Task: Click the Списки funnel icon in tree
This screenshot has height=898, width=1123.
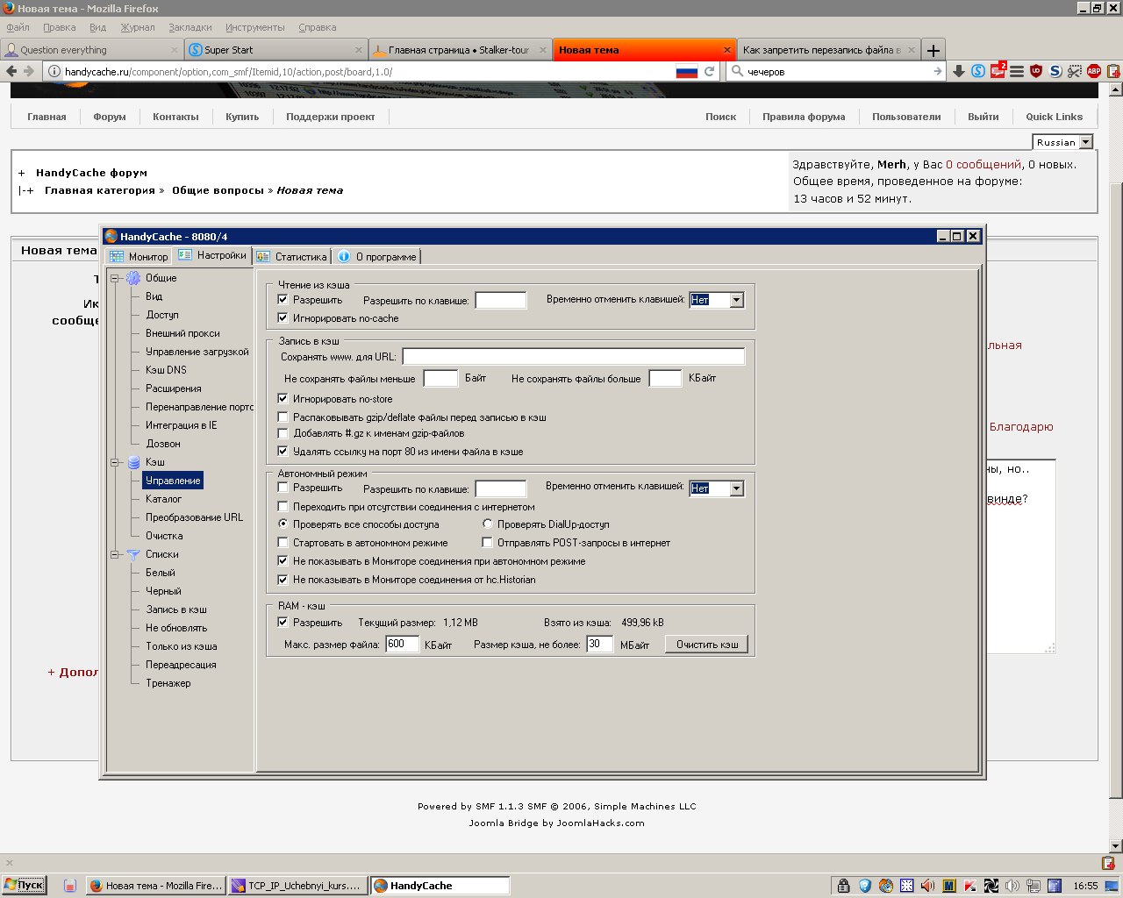Action: (133, 554)
